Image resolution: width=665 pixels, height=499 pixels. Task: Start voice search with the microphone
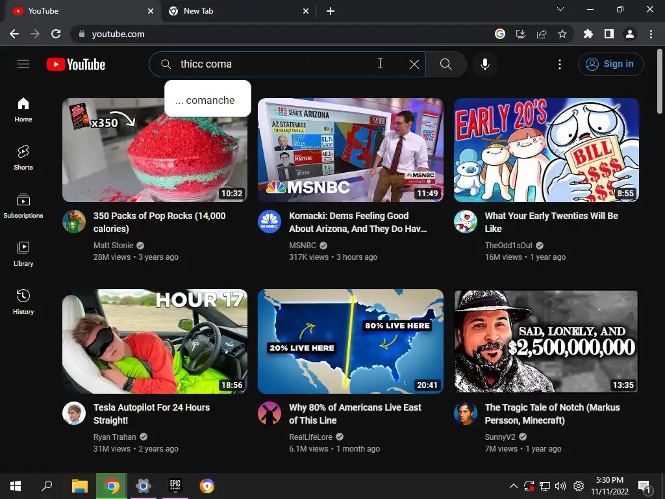coord(485,64)
